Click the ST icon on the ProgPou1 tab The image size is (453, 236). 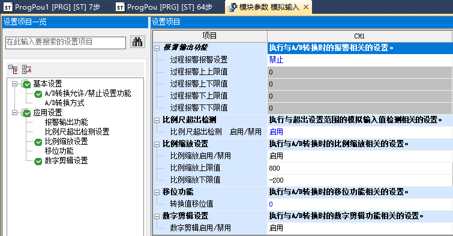tap(8, 7)
